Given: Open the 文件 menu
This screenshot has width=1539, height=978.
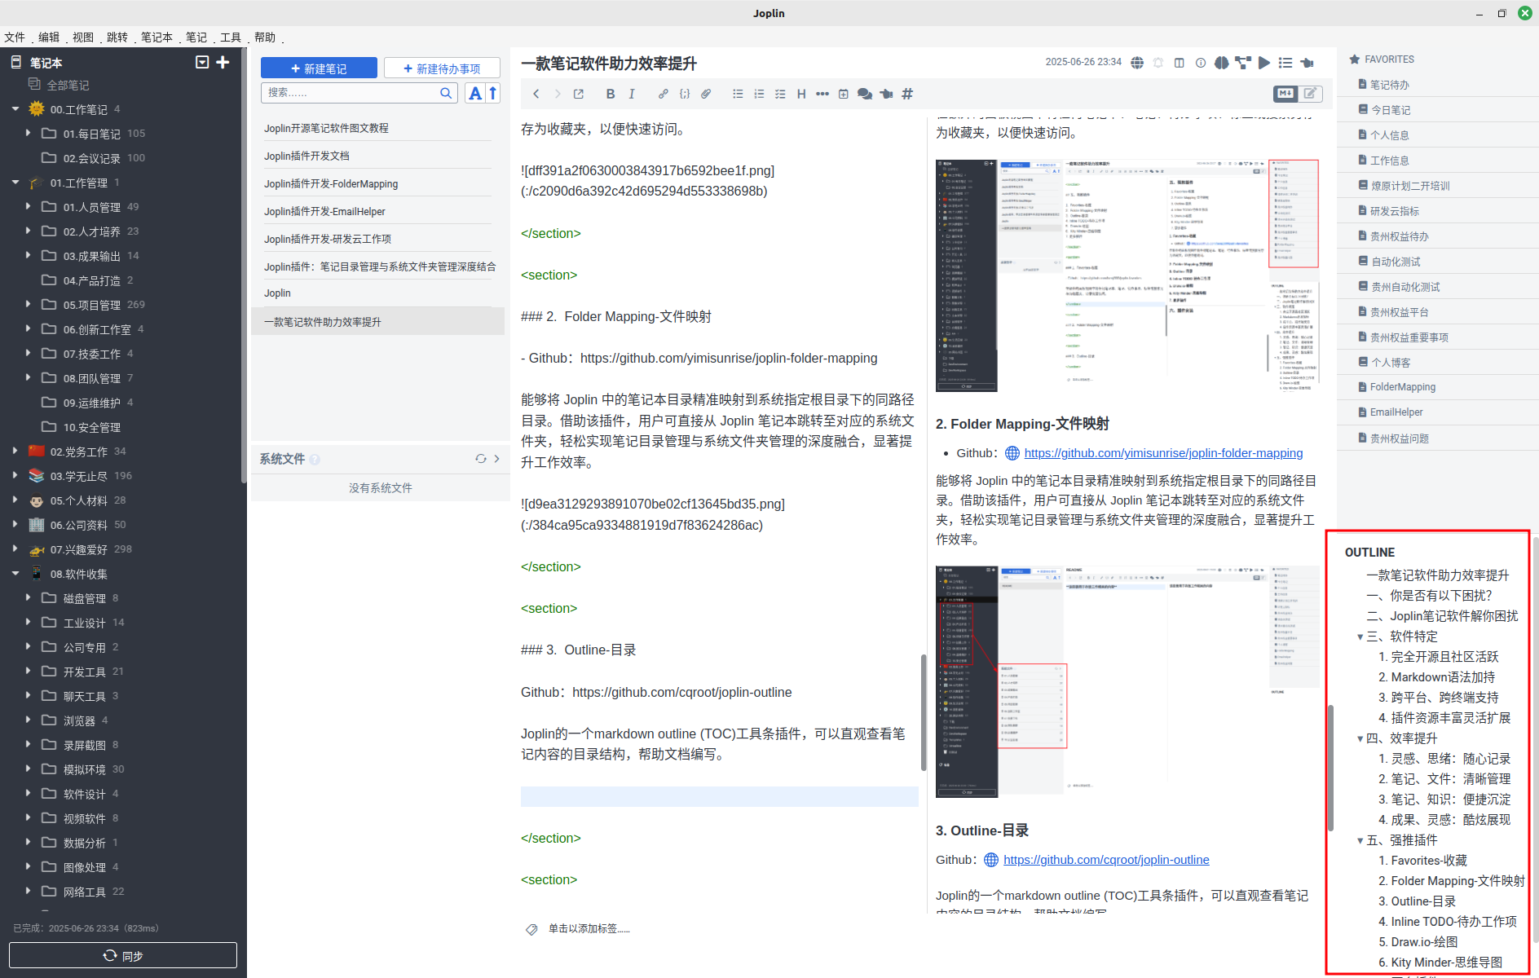Looking at the screenshot, I should click(x=15, y=37).
